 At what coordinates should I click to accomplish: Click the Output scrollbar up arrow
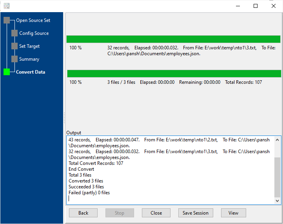click(x=278, y=139)
